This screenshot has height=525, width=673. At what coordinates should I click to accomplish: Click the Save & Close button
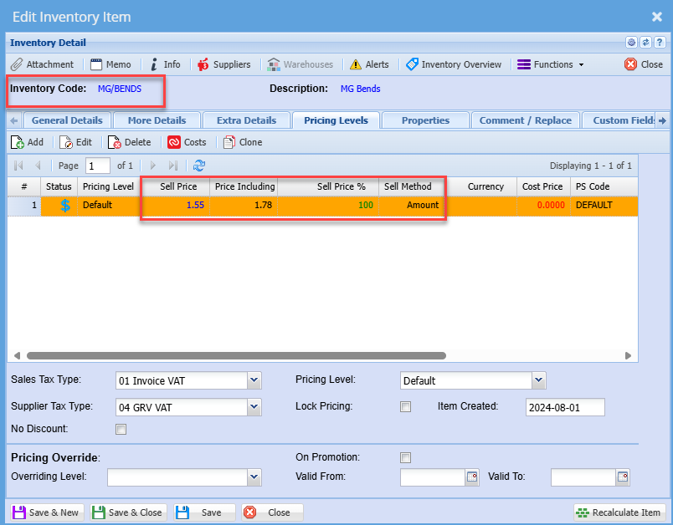coord(128,512)
